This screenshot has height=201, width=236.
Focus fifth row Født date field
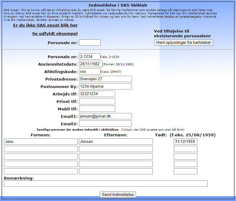tap(185, 171)
